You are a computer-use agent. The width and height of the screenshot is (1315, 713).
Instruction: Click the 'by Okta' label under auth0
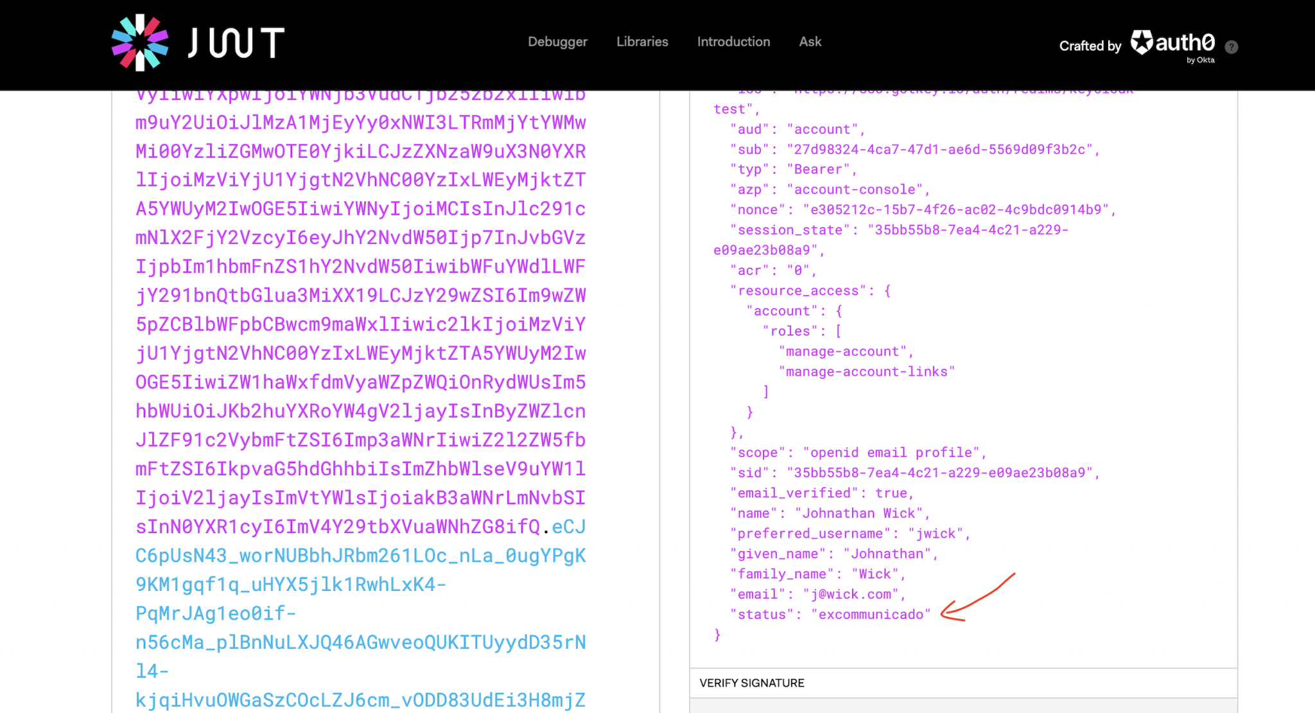click(1200, 60)
